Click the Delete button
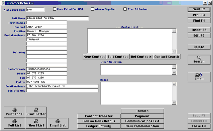Screen dimensions: 213x131 tap(199, 47)
